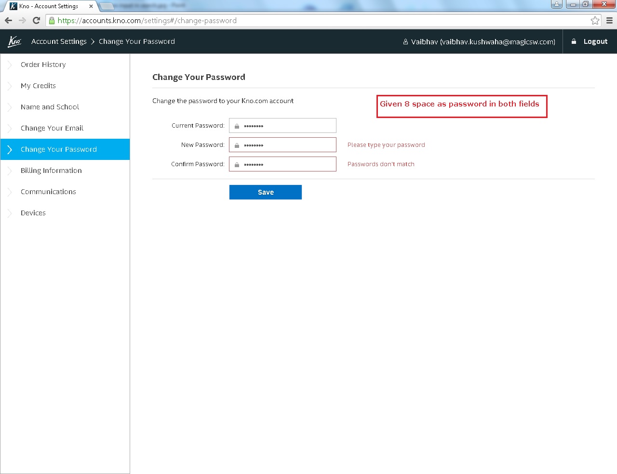Click lock icon in New Password field

pyautogui.click(x=237, y=145)
